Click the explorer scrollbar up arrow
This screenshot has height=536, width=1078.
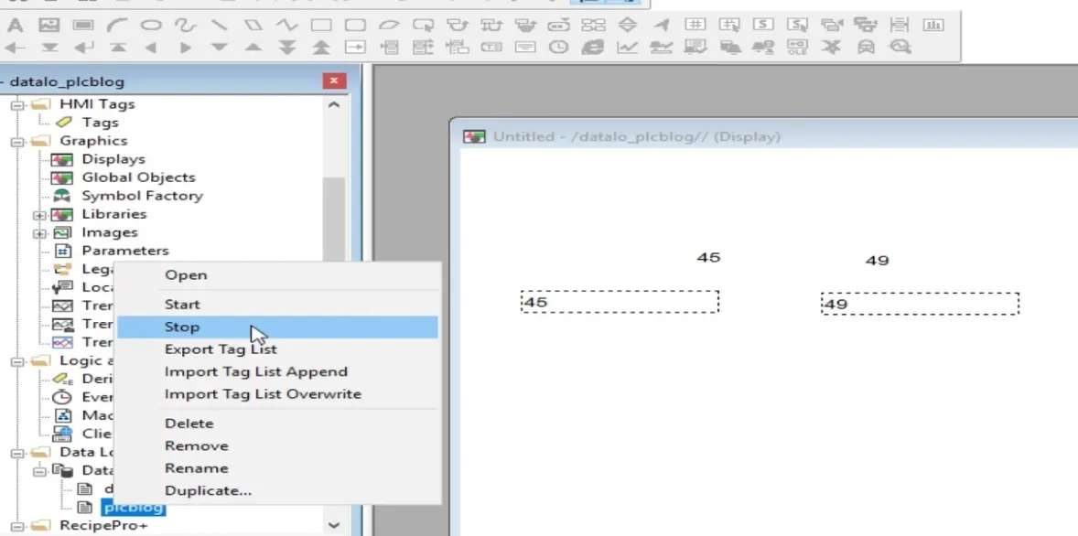(333, 104)
